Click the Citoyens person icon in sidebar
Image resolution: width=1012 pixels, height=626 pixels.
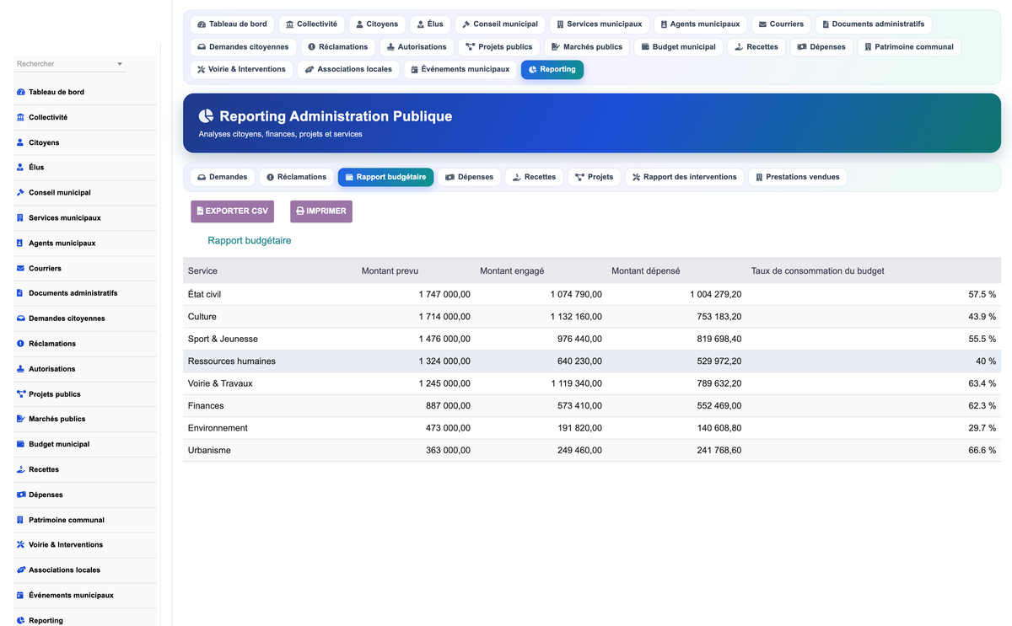pyautogui.click(x=20, y=142)
